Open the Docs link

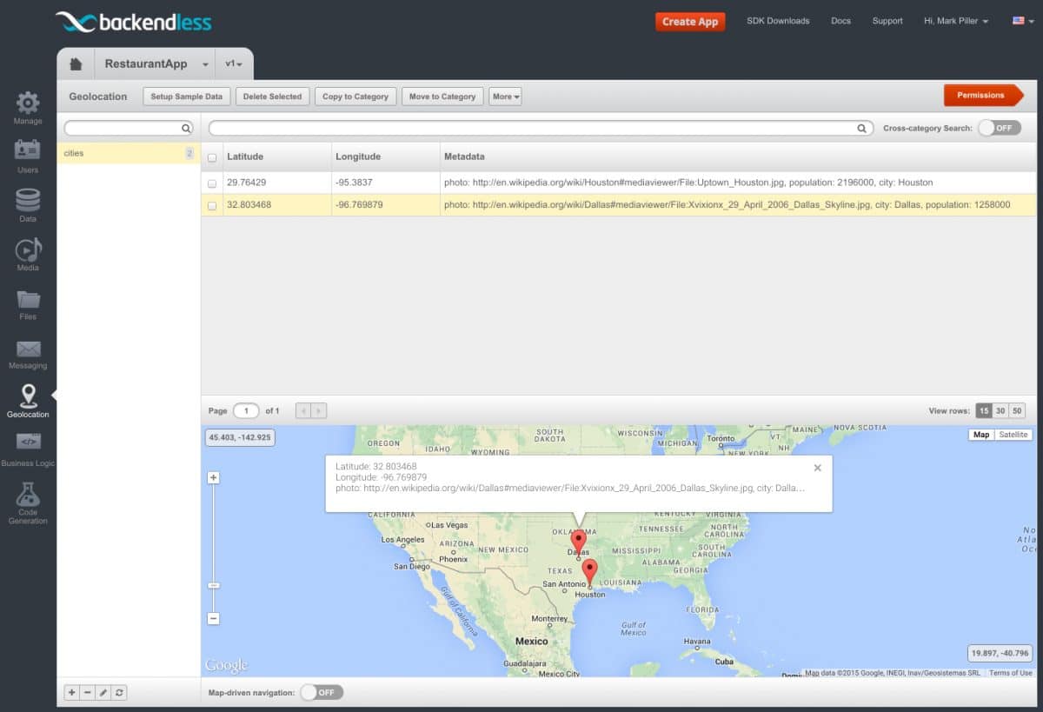[x=840, y=21]
